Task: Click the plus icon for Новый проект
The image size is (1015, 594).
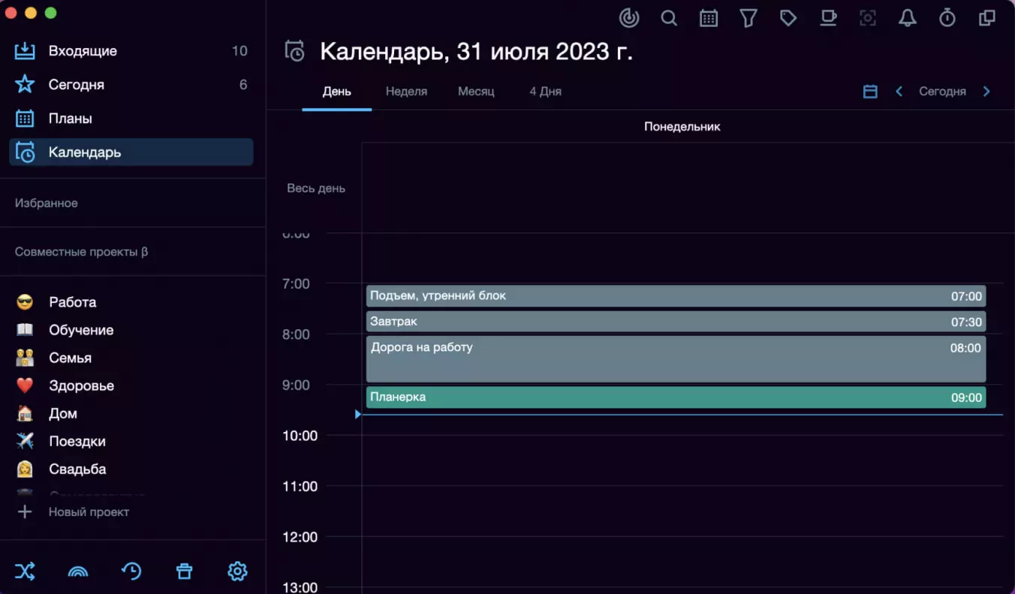Action: click(x=25, y=511)
